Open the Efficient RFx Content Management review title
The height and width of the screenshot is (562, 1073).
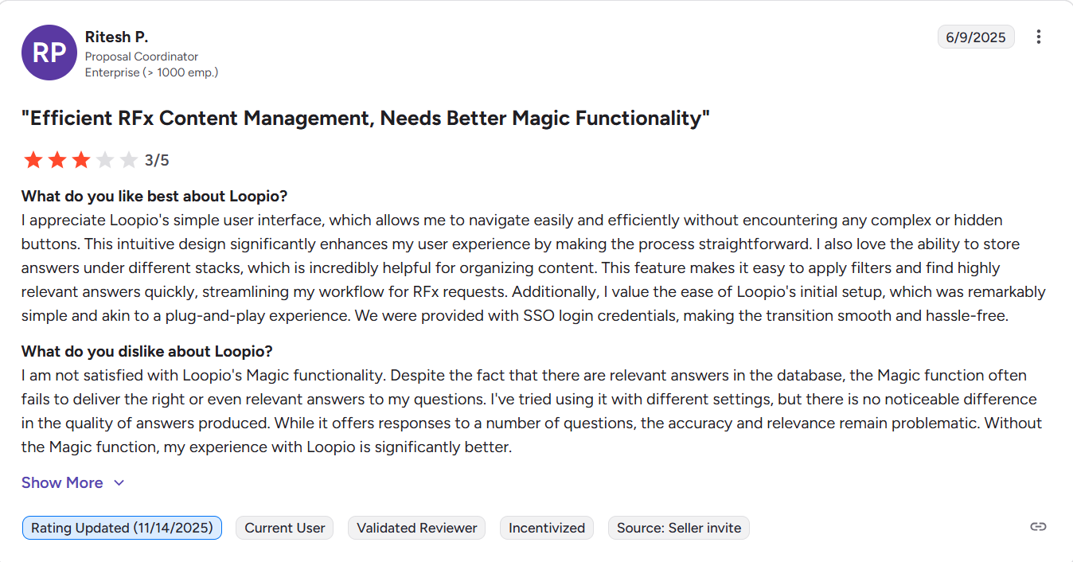tap(365, 119)
